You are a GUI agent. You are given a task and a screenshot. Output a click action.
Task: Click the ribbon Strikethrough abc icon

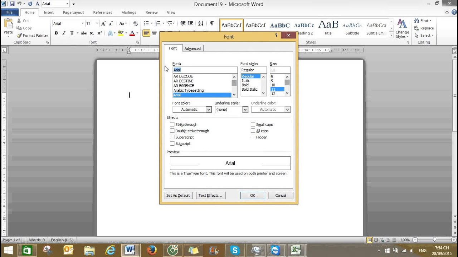84,33
